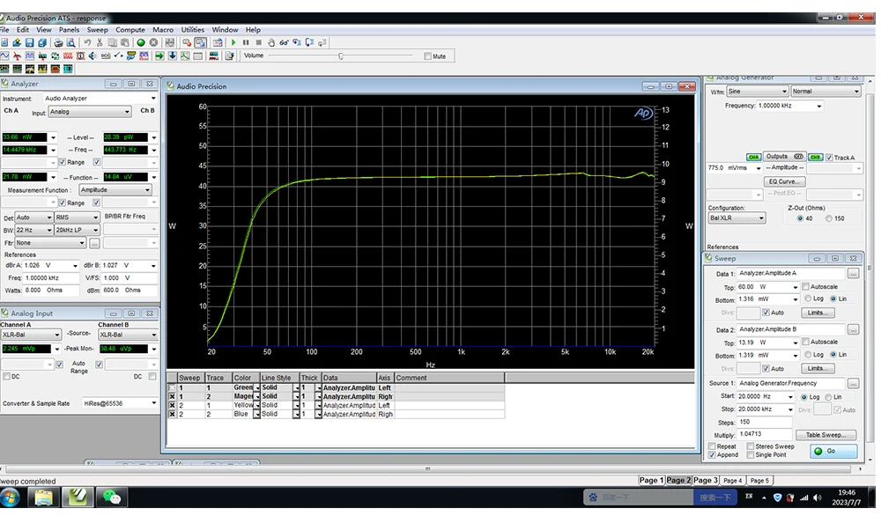Click browse button next to Source 1

[x=853, y=384]
